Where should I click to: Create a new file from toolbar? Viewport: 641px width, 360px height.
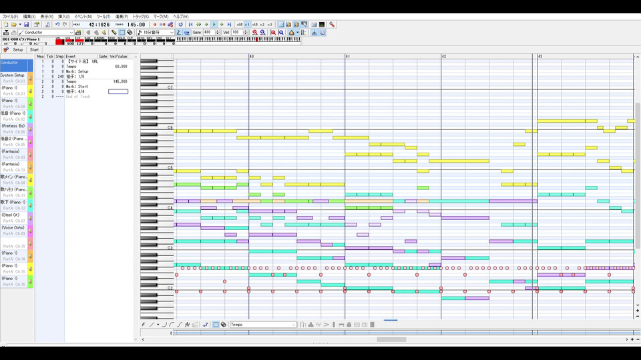[x=6, y=25]
